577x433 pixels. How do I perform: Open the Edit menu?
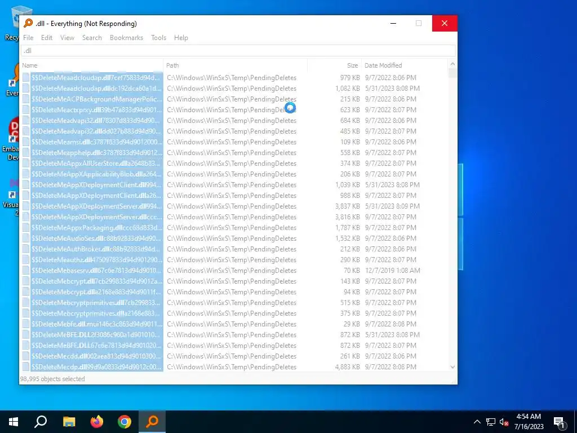click(46, 38)
